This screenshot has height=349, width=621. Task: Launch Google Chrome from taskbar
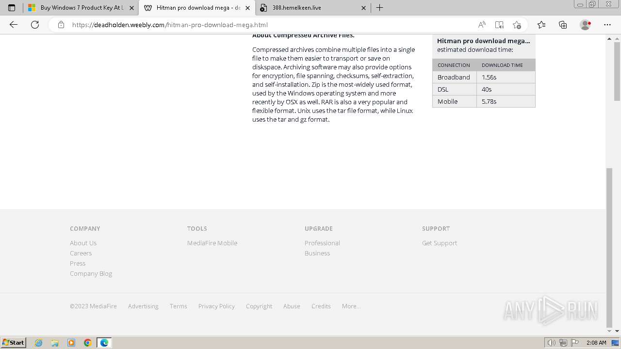88,343
